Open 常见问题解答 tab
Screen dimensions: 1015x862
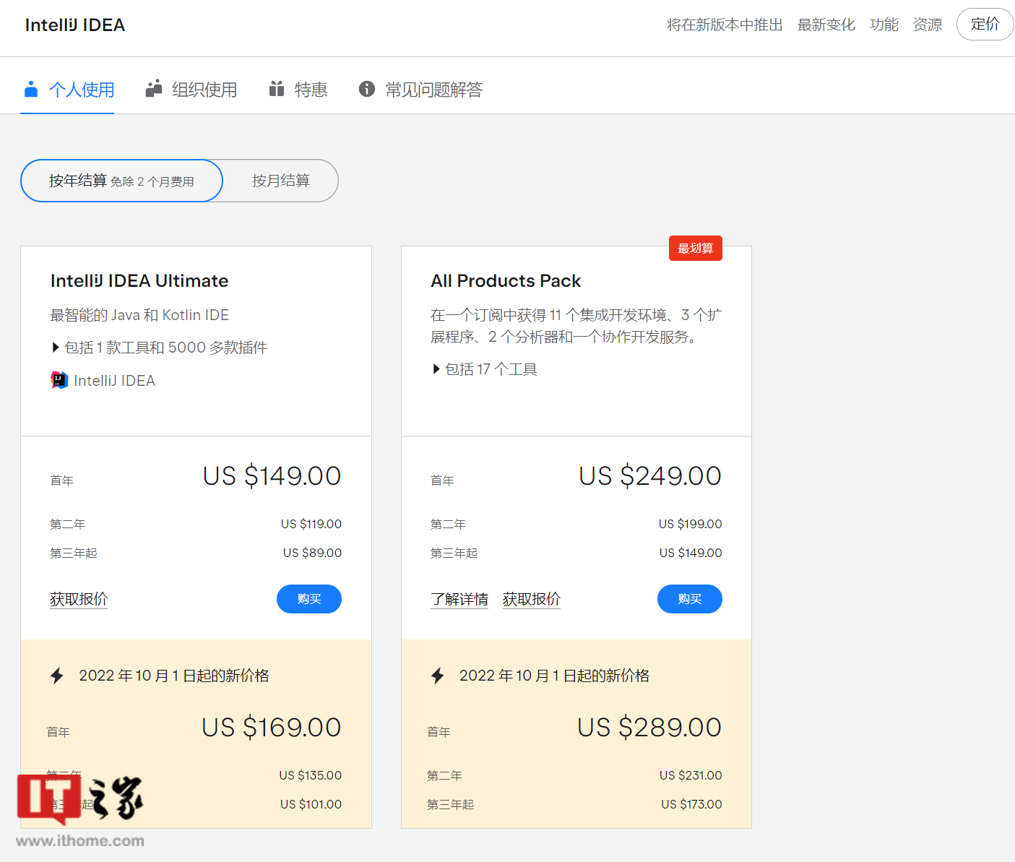[x=421, y=90]
